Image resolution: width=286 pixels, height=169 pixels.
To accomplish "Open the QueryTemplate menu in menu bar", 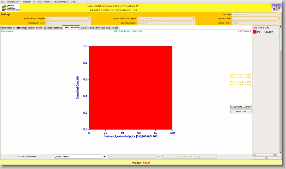I will point(61,2).
